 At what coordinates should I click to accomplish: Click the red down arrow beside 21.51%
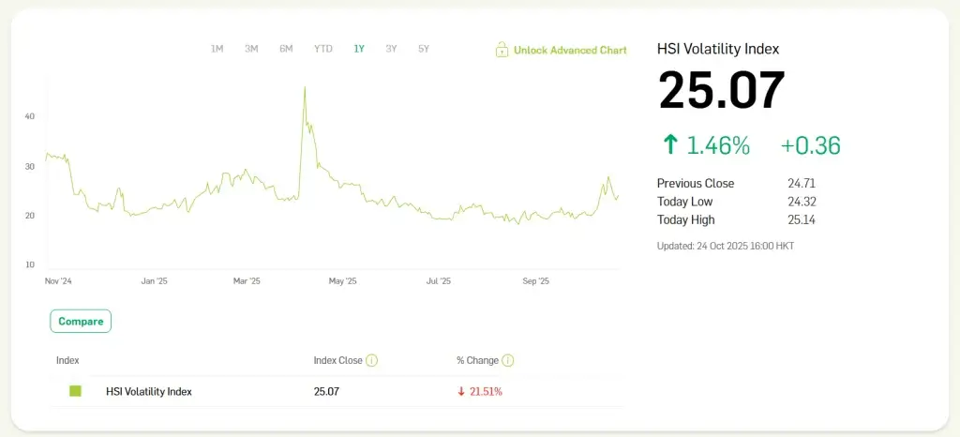pos(461,391)
